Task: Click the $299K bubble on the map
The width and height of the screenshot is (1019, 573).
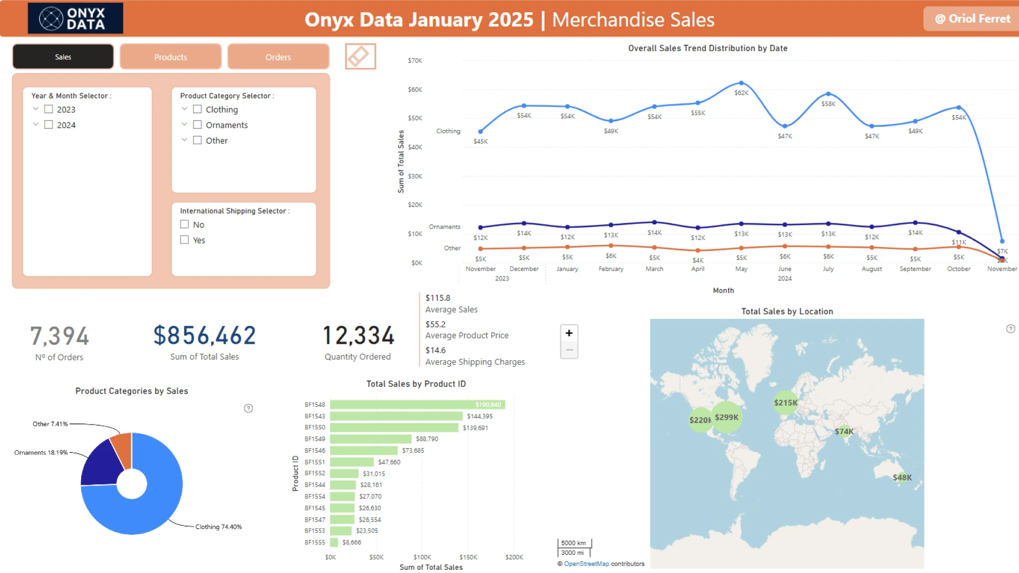Action: tap(727, 418)
